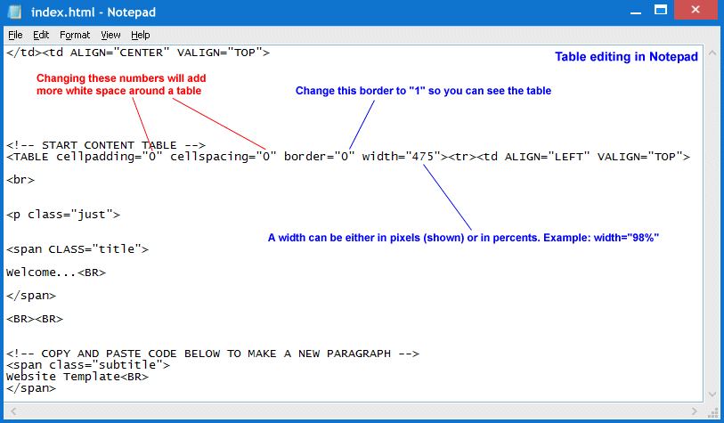
Task: Click the lowercase <br> line
Action: pyautogui.click(x=20, y=180)
